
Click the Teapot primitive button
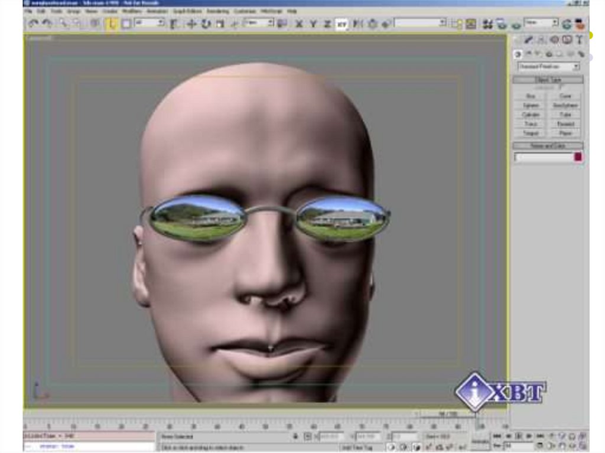531,133
